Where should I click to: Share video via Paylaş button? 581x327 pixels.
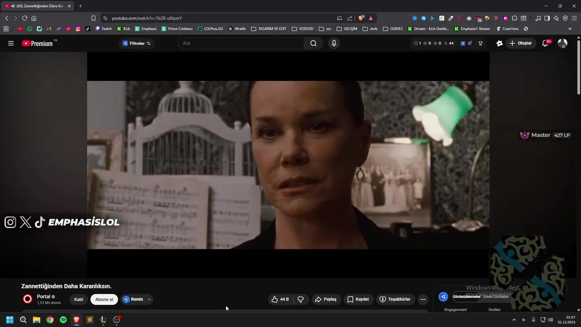pos(326,299)
